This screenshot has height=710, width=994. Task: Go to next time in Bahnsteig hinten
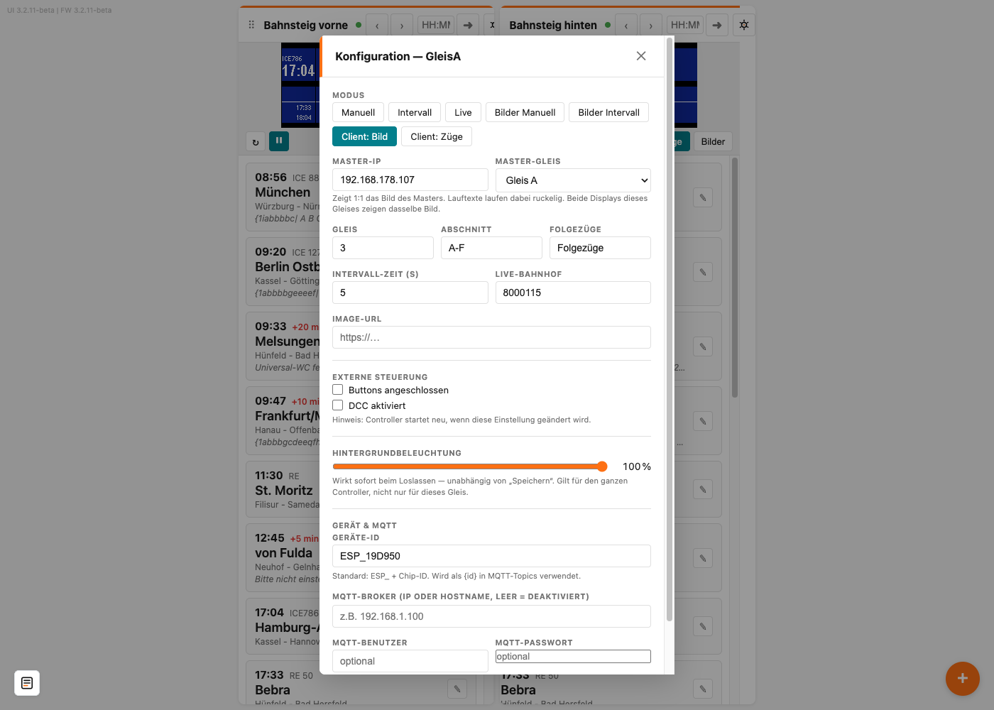(651, 26)
